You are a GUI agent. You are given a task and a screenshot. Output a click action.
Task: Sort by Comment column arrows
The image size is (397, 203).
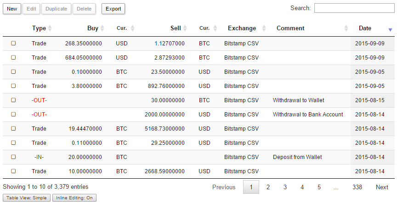[x=346, y=28]
